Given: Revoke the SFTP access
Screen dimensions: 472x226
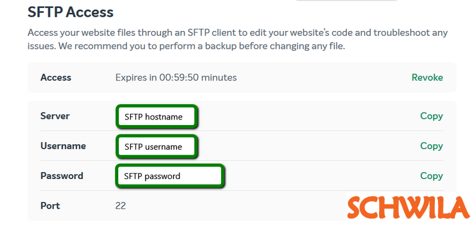Looking at the screenshot, I should (427, 77).
